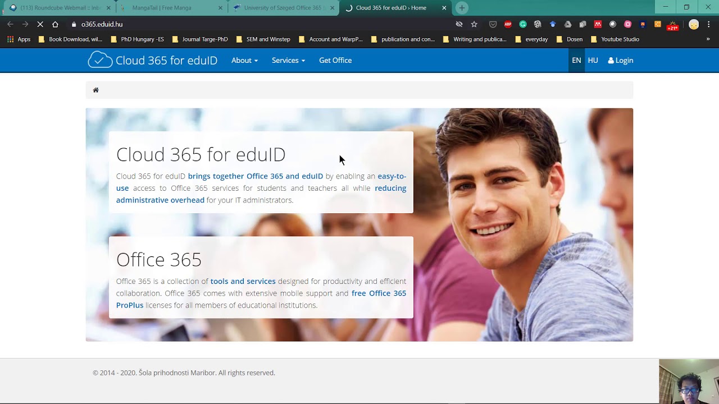Screen dimensions: 719x404
Task: Switch to University of Szeged Office 365 tab
Action: tap(283, 8)
